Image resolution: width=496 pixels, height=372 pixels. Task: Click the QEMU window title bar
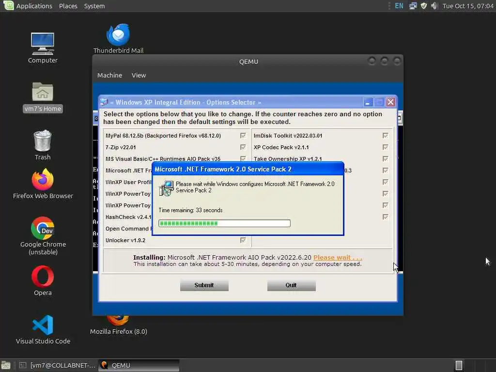pos(248,62)
